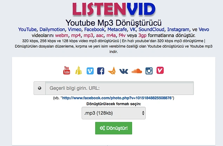Open the Instagram text link
Viewport: 223px width, 146px height.
(x=178, y=29)
